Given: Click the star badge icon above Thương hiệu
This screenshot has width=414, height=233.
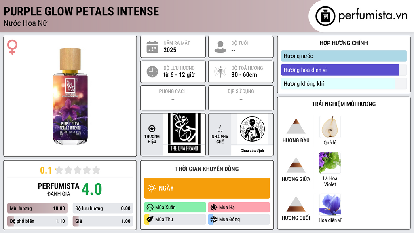Looking at the screenshot, I should tap(152, 129).
